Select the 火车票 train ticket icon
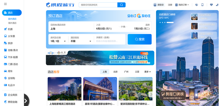Image resolution: width=220 pixels, height=106 pixels. [5, 36]
